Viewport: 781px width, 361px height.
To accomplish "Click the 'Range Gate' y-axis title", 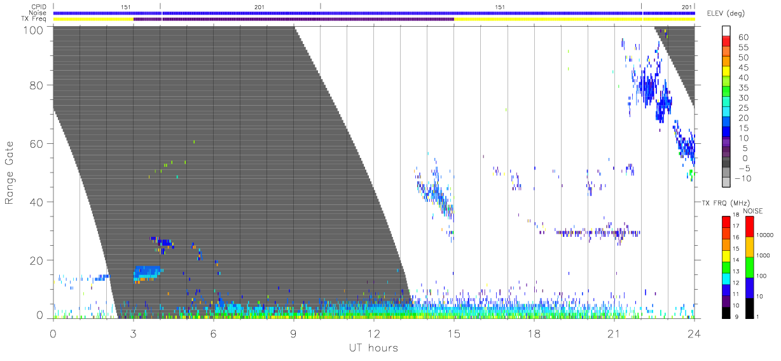I will [x=10, y=173].
